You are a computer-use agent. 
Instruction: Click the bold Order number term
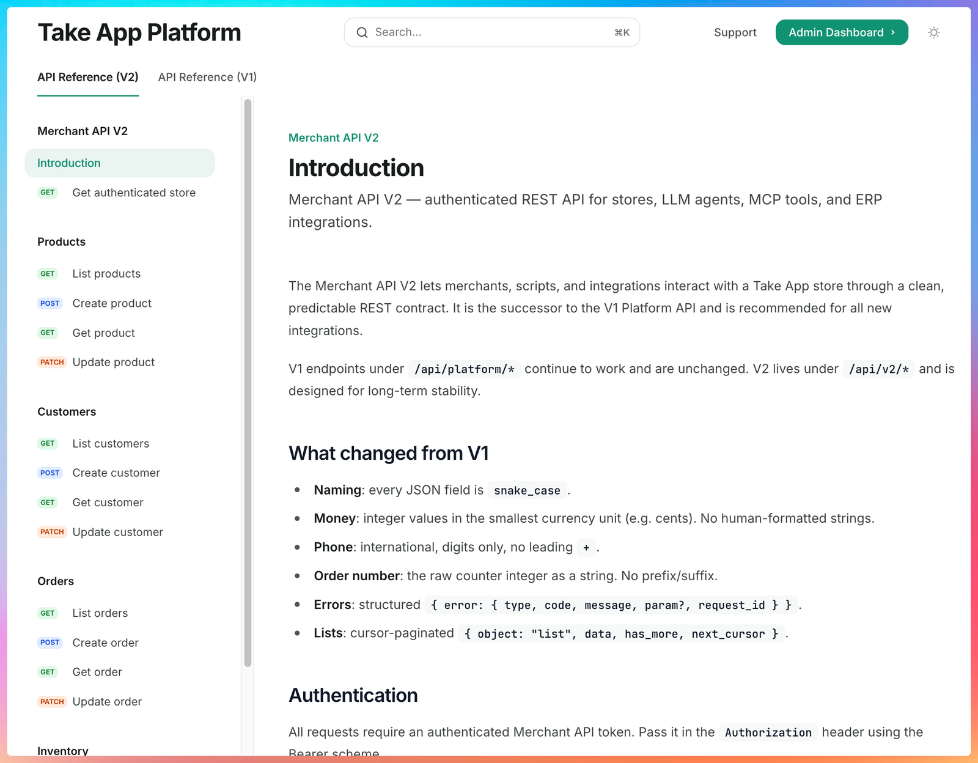point(357,576)
